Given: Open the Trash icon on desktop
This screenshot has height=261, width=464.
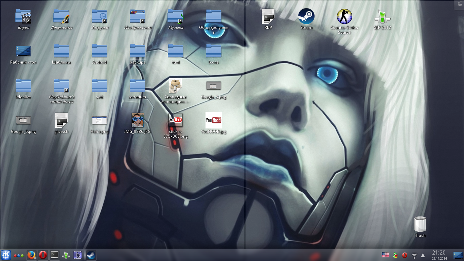Looking at the screenshot, I should point(420,224).
